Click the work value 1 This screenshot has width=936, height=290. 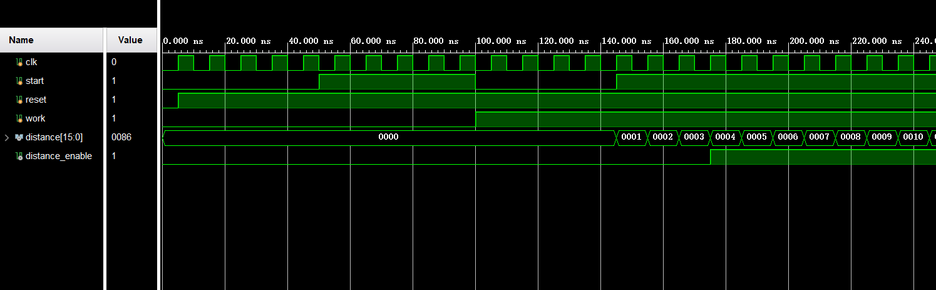114,118
